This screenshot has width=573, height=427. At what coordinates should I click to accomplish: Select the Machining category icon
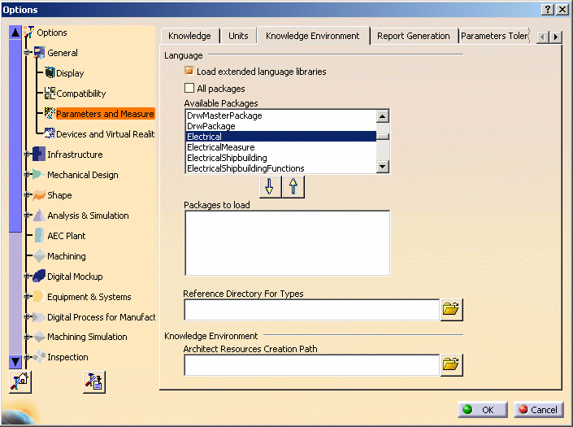click(x=37, y=256)
